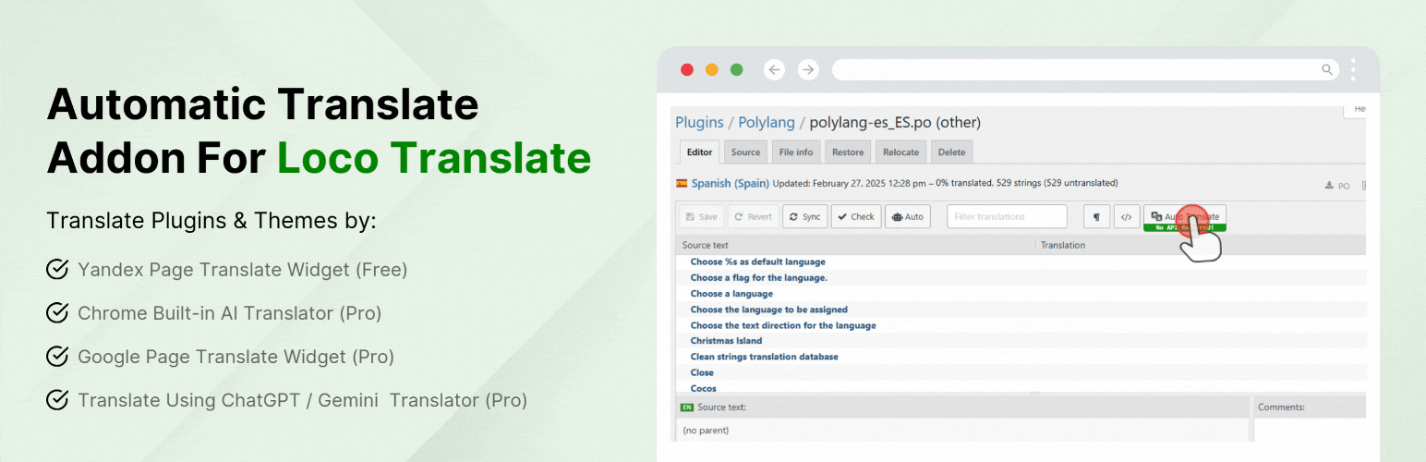Click the Save button

point(702,217)
